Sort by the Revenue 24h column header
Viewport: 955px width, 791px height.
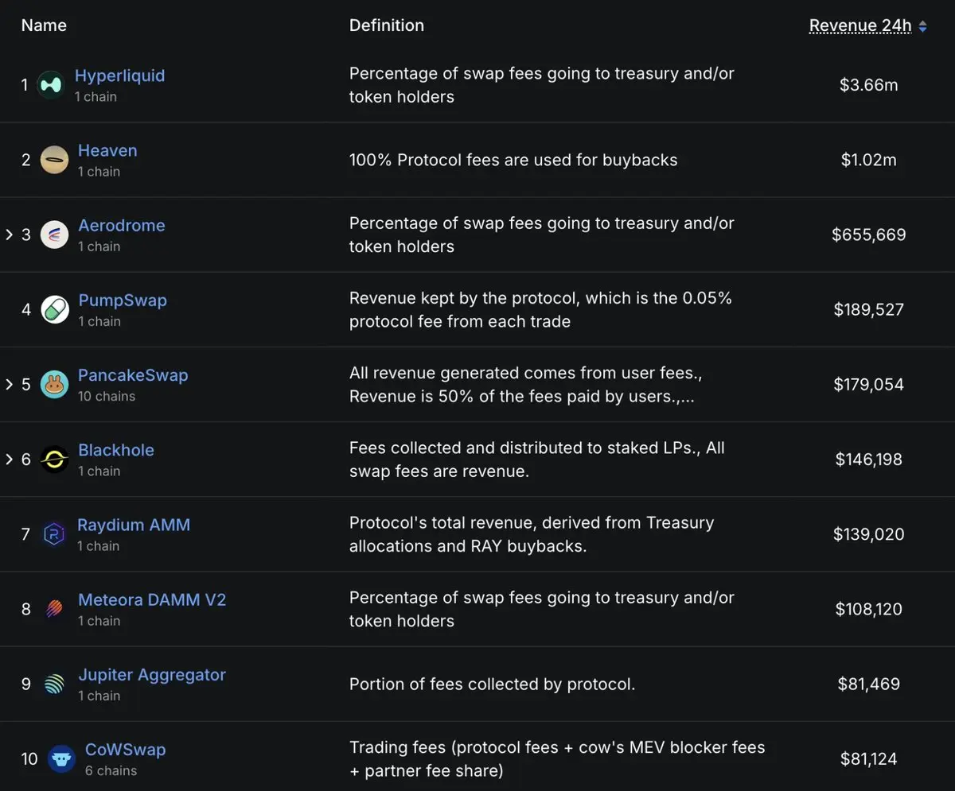pyautogui.click(x=860, y=25)
